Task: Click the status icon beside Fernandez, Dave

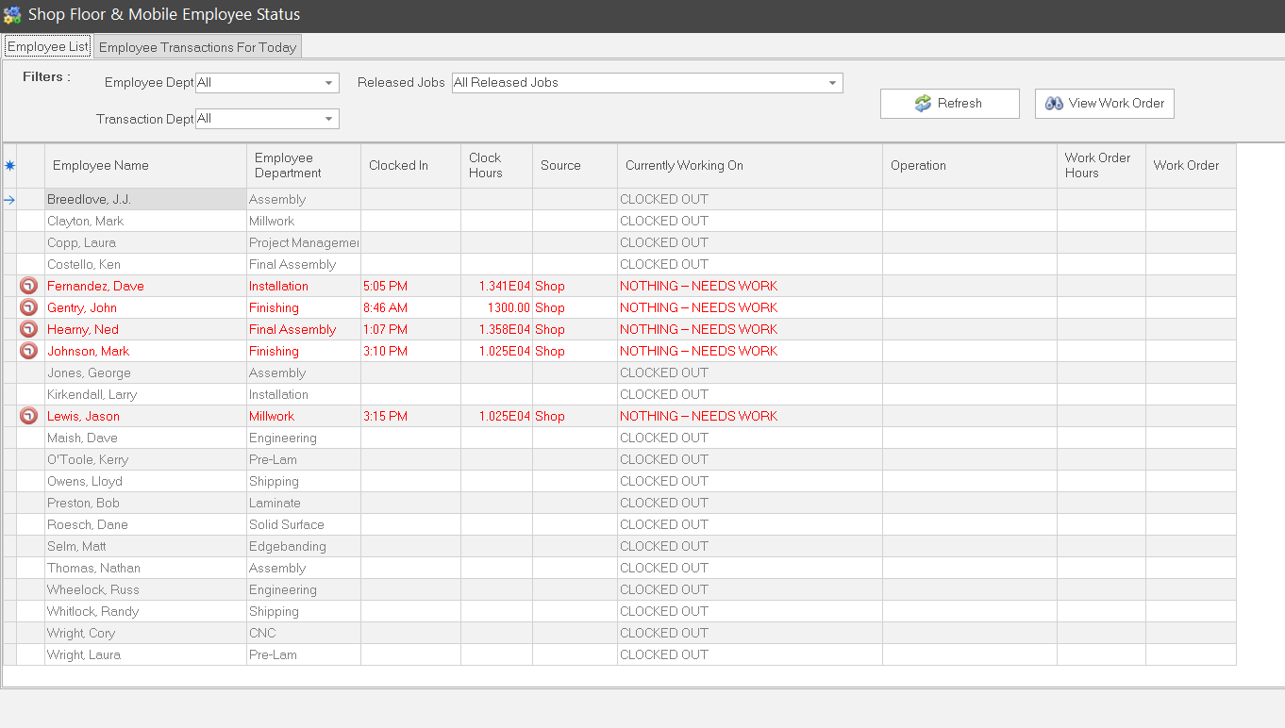Action: click(29, 286)
